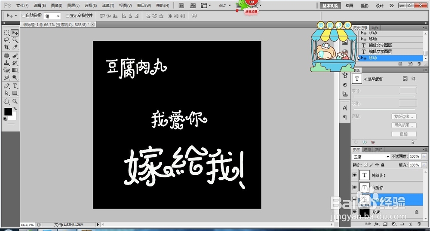Select the Rectangular Marquee tool

[x=7, y=33]
